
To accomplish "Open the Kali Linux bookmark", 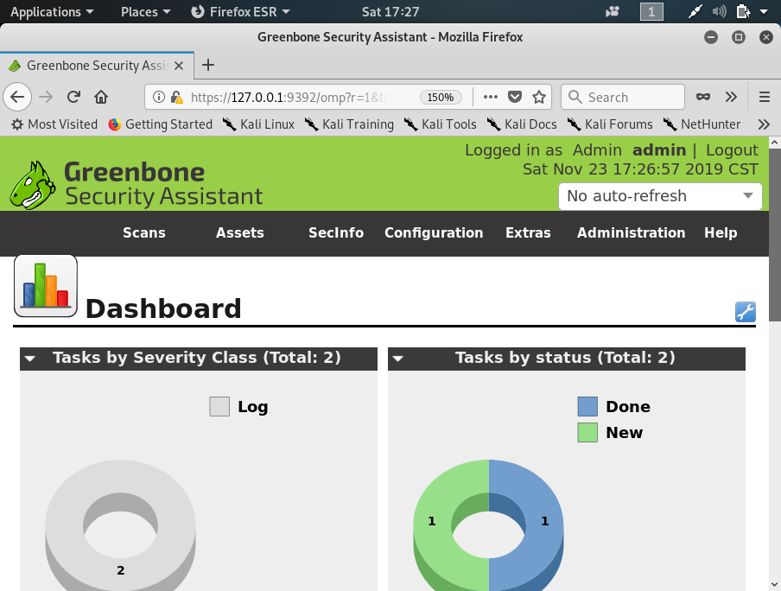I will 258,124.
